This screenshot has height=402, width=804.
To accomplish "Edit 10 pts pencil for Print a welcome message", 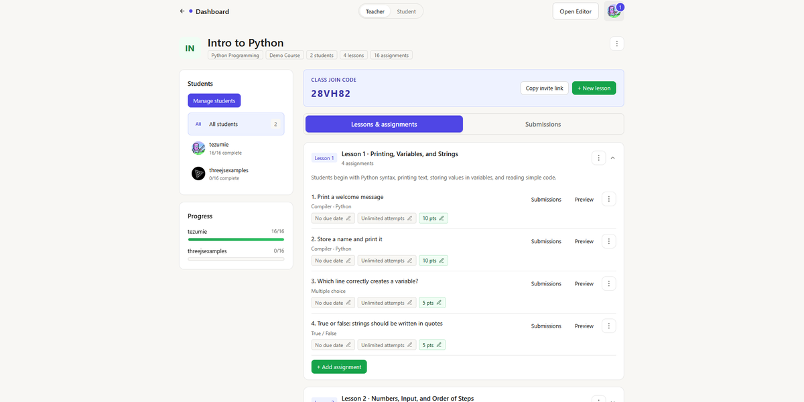I will 442,218.
